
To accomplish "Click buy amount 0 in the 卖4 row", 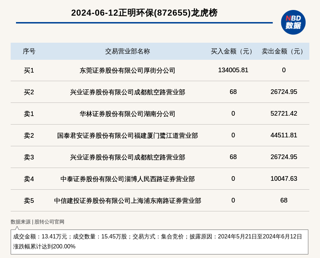I will [x=233, y=179].
